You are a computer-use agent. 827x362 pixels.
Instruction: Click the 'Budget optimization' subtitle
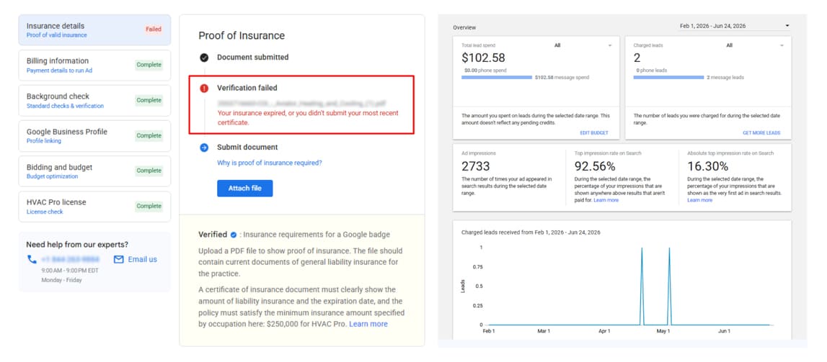point(52,177)
